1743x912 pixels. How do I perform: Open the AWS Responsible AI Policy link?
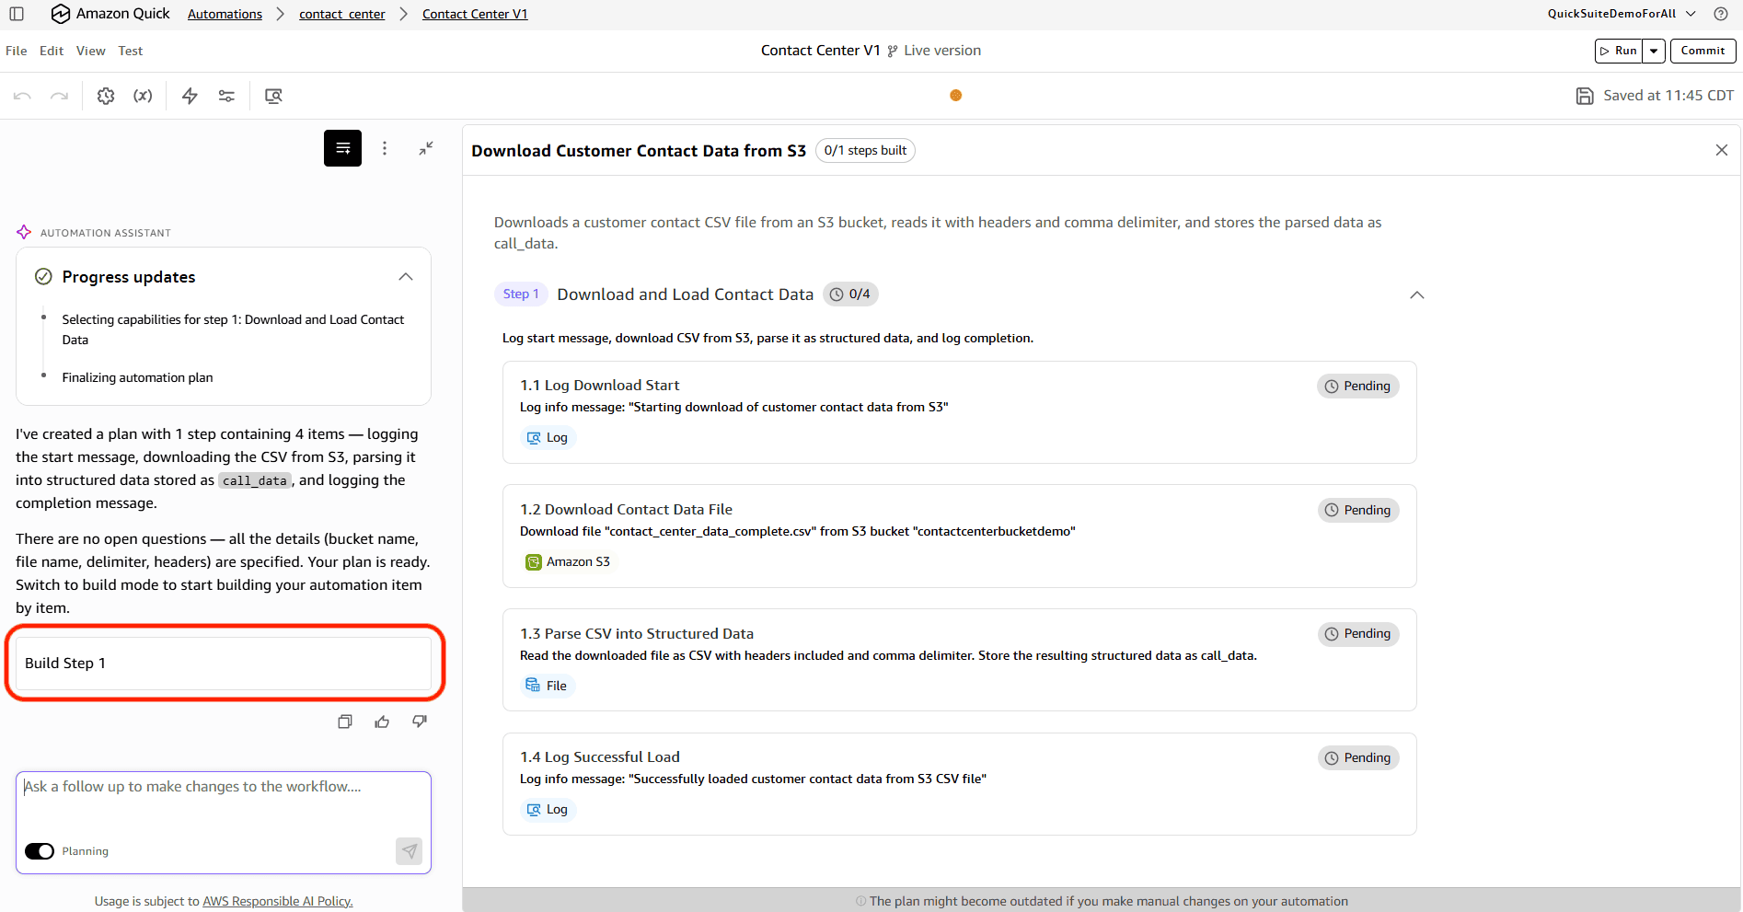point(278,901)
